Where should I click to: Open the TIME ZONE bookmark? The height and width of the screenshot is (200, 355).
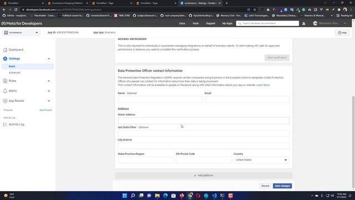point(122,16)
